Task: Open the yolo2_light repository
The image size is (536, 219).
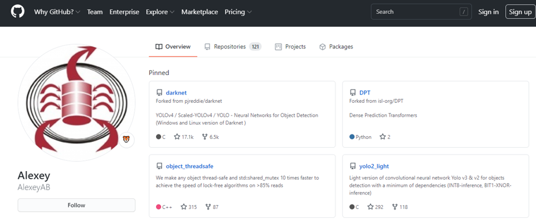Action: 374,166
